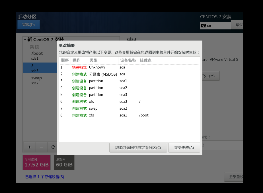Screen dimensions: 263x193
Task: Select the /boot sda1 partition entry
Action: pos(40,56)
